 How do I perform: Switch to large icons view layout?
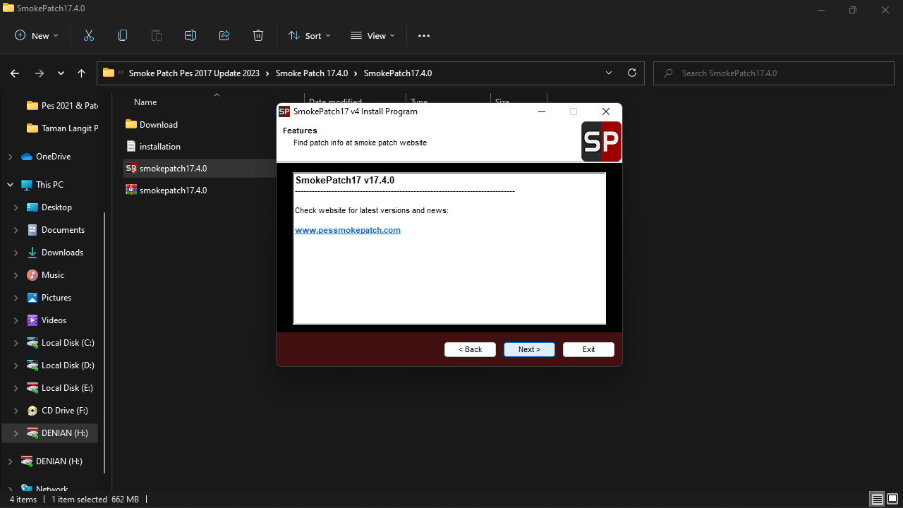pyautogui.click(x=892, y=500)
